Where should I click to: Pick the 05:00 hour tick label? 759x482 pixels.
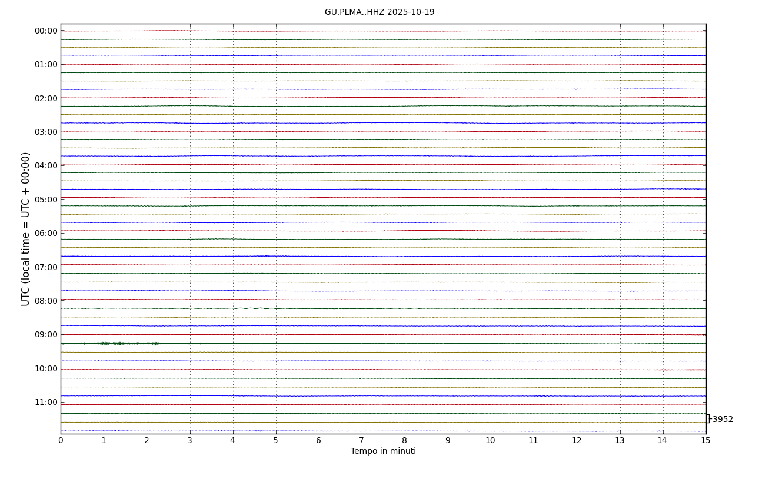(46, 200)
